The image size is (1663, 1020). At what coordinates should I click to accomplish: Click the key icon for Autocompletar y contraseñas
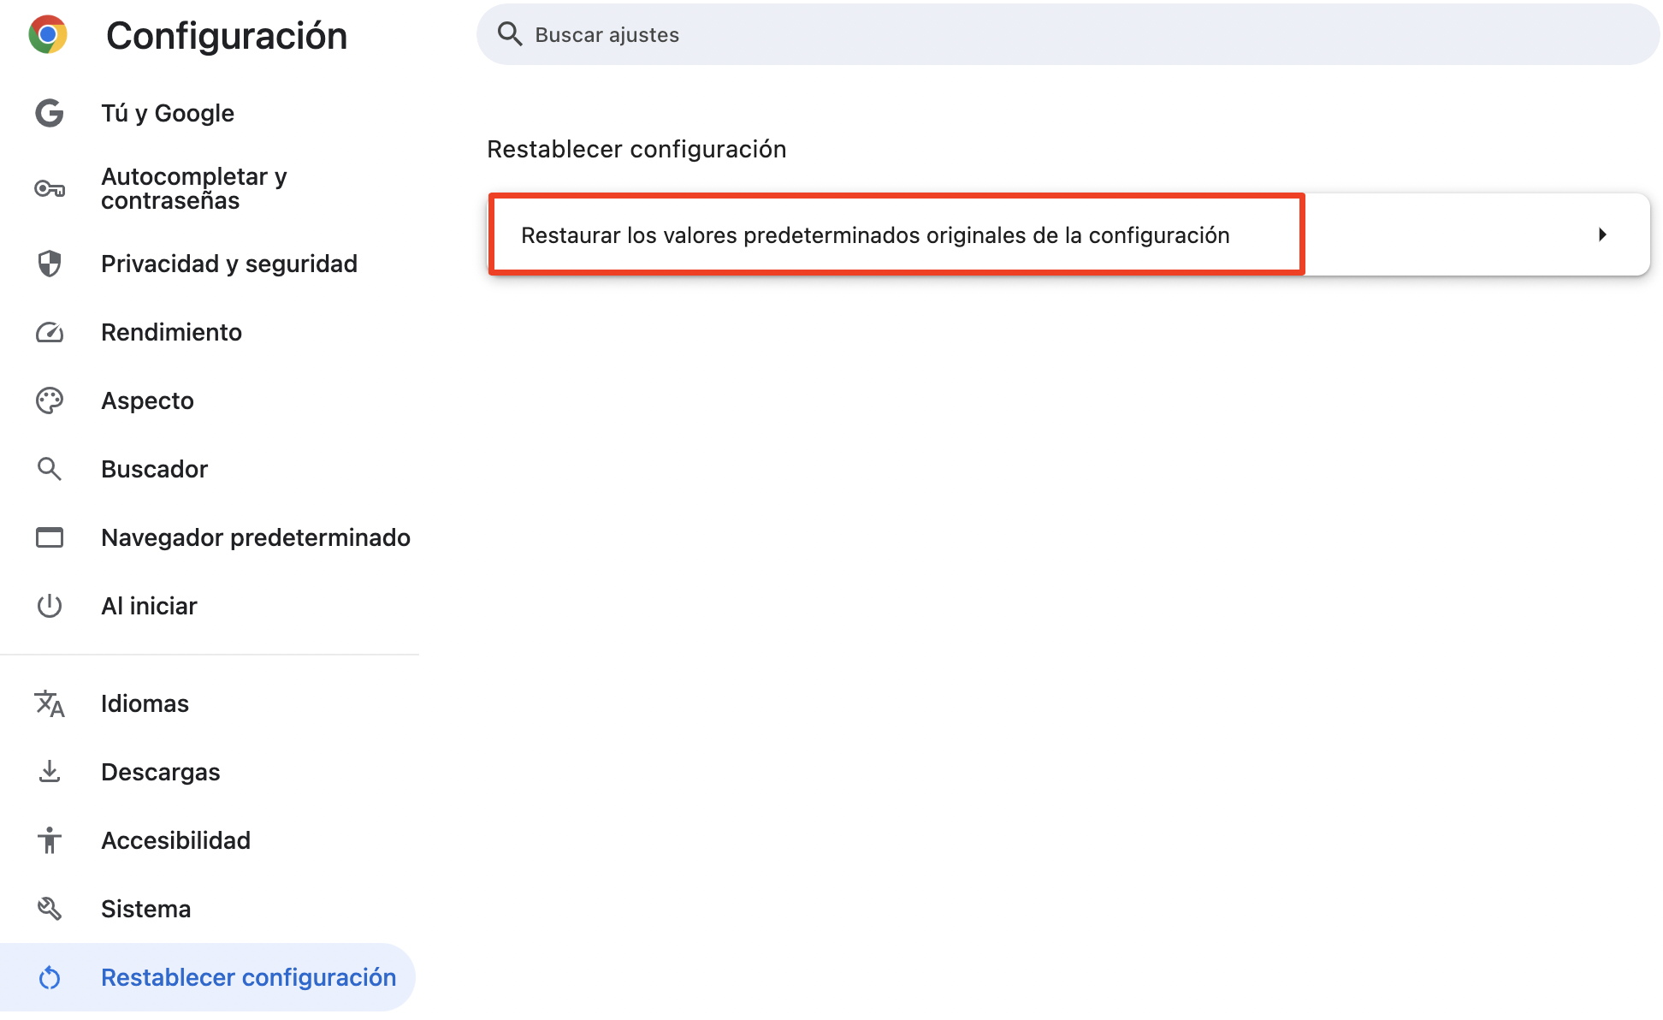[x=49, y=187]
